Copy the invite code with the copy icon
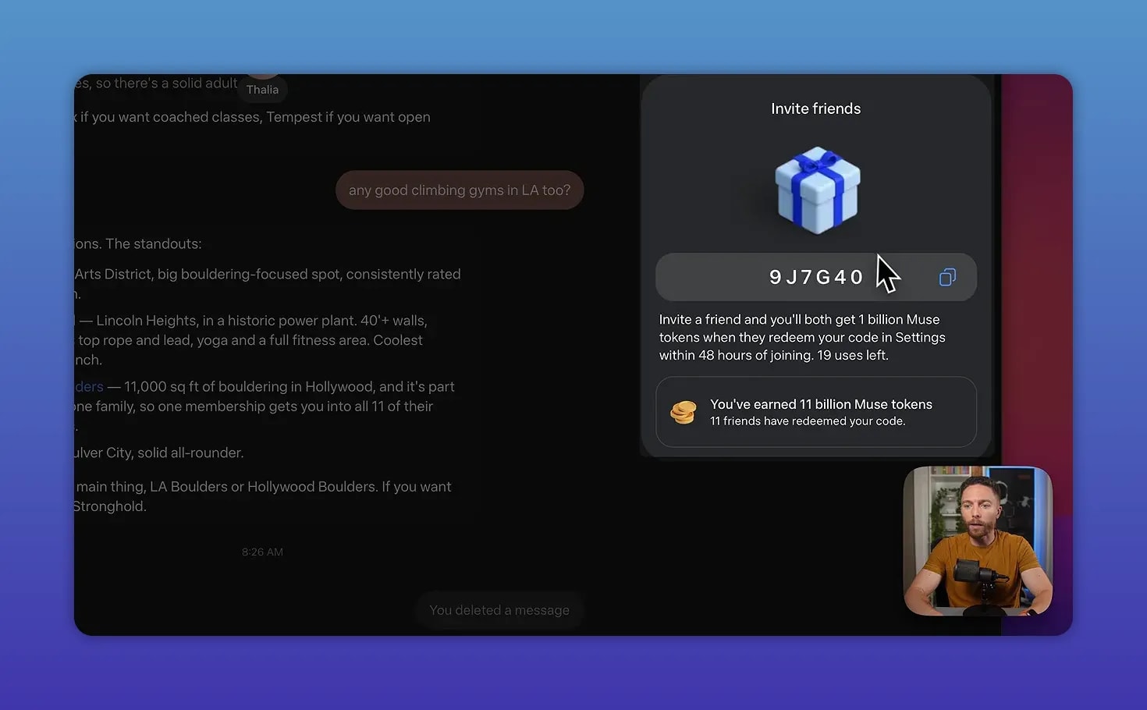The image size is (1147, 710). [947, 277]
